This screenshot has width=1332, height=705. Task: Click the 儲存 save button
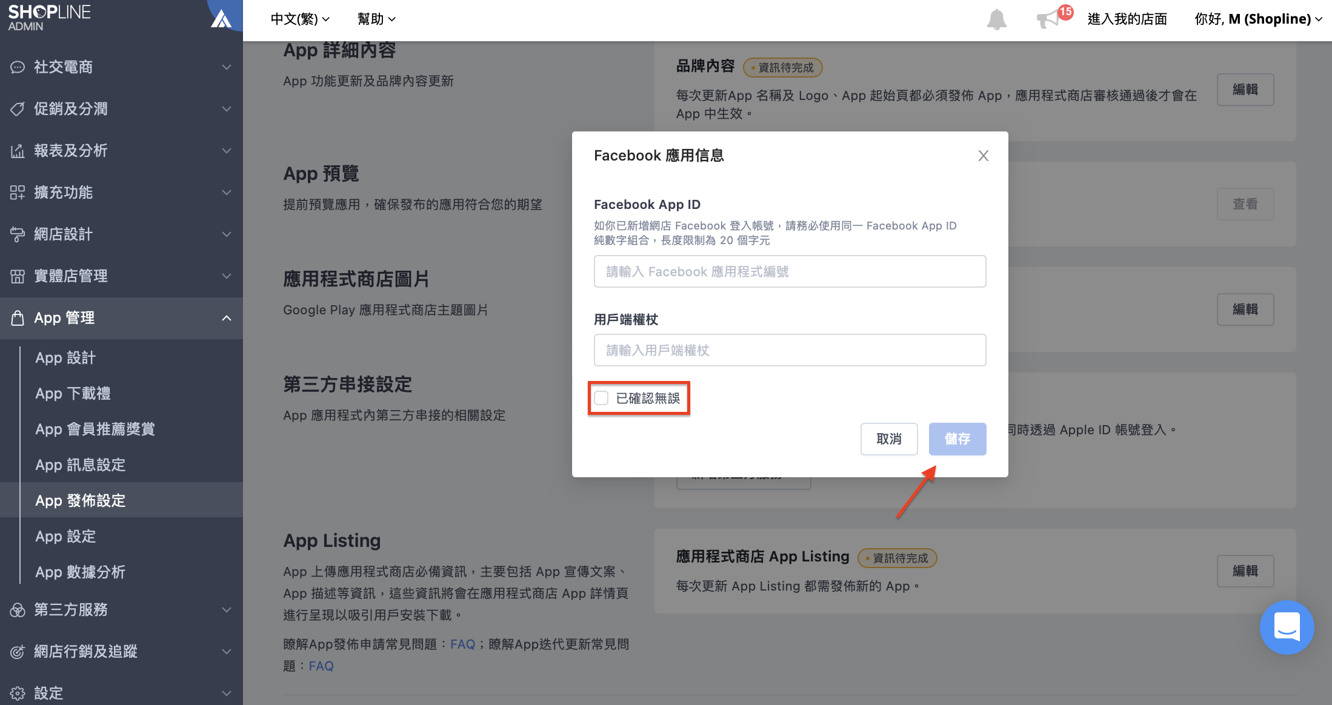pyautogui.click(x=957, y=439)
